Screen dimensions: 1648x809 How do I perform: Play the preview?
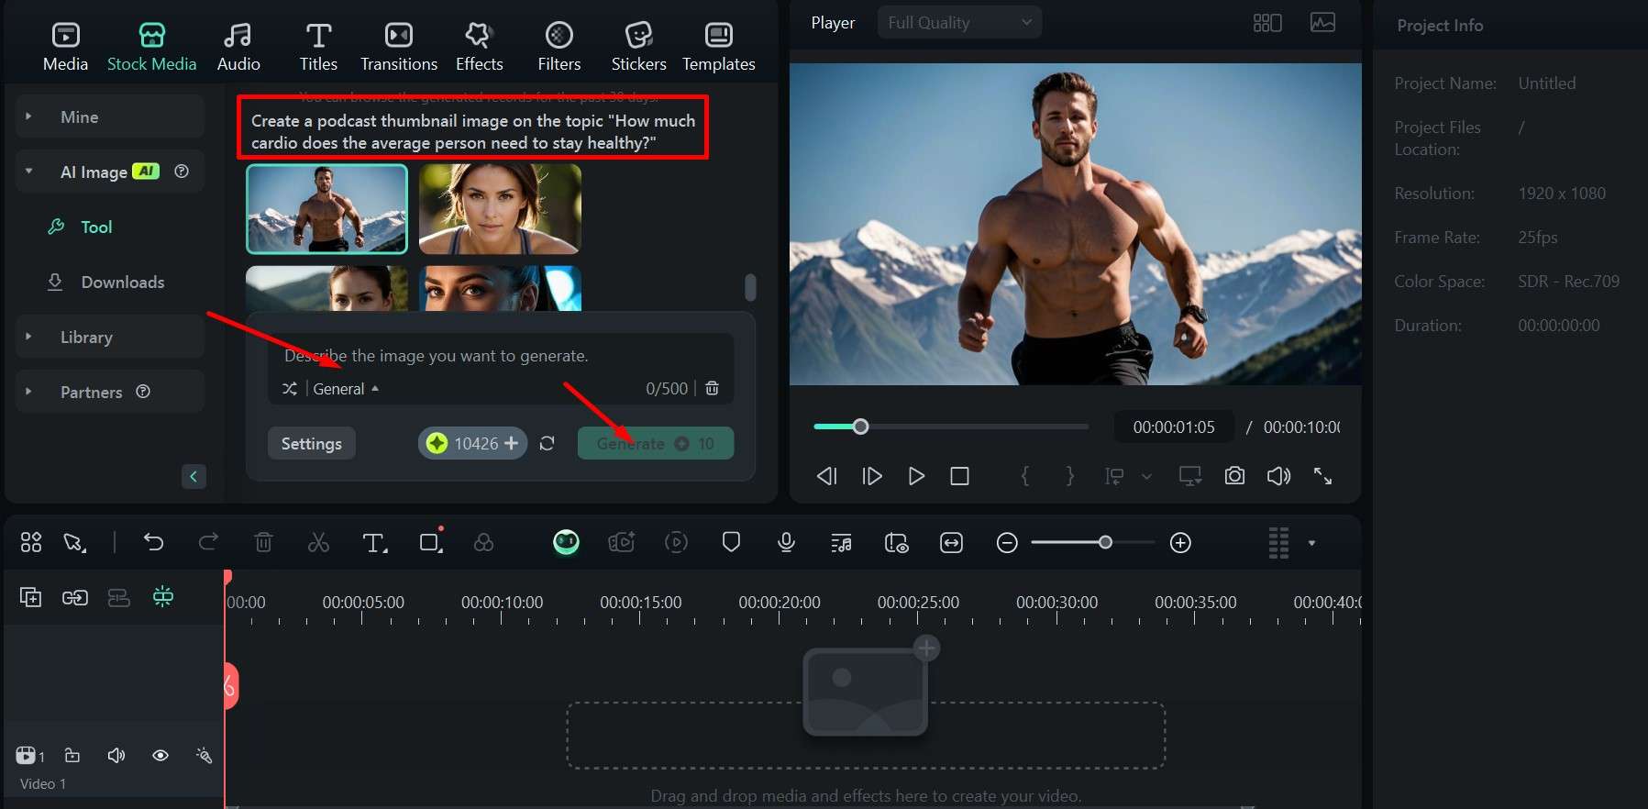click(x=915, y=476)
